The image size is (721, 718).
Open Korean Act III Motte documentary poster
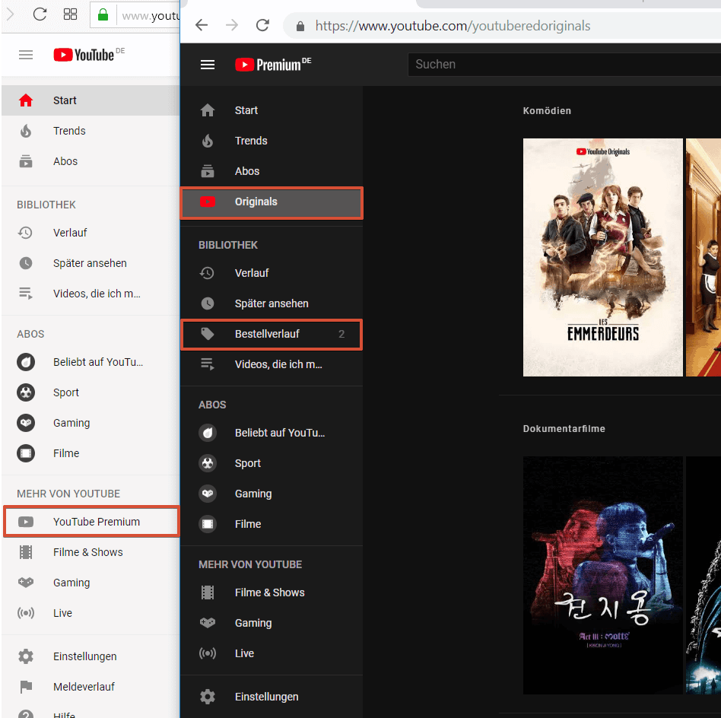(603, 575)
